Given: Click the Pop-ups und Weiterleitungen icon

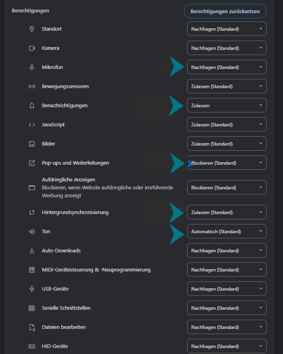Looking at the screenshot, I should pos(32,163).
